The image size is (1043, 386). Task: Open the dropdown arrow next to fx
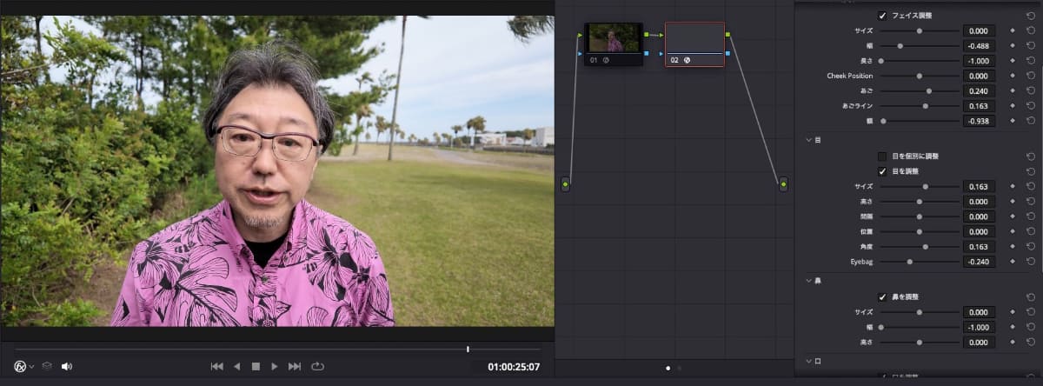32,367
